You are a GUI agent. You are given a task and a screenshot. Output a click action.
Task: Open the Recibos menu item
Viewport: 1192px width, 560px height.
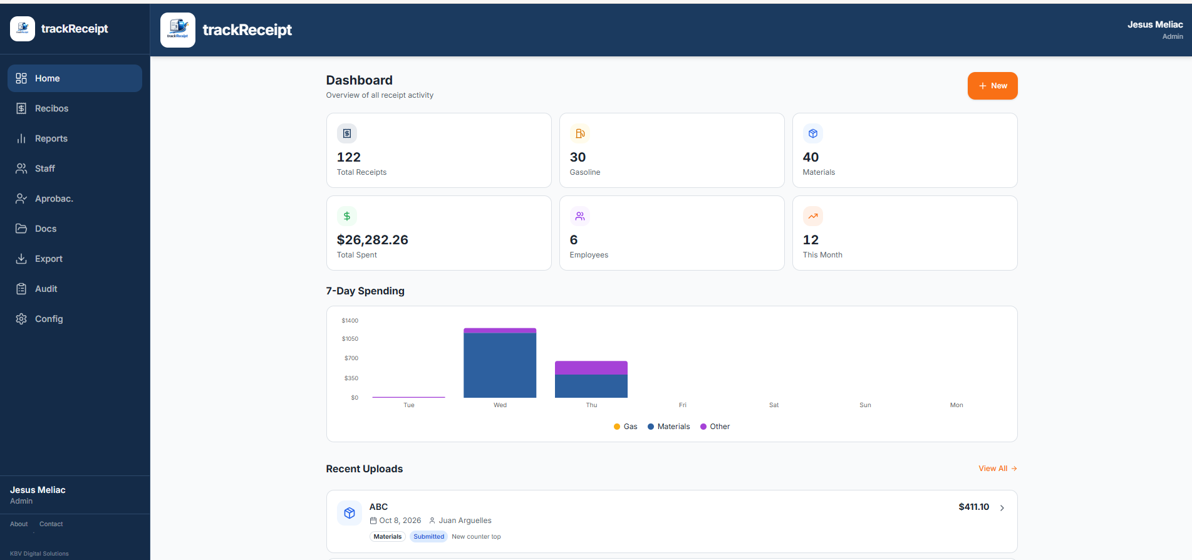point(75,108)
